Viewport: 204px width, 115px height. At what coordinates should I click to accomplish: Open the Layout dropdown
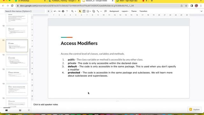pos(125,11)
